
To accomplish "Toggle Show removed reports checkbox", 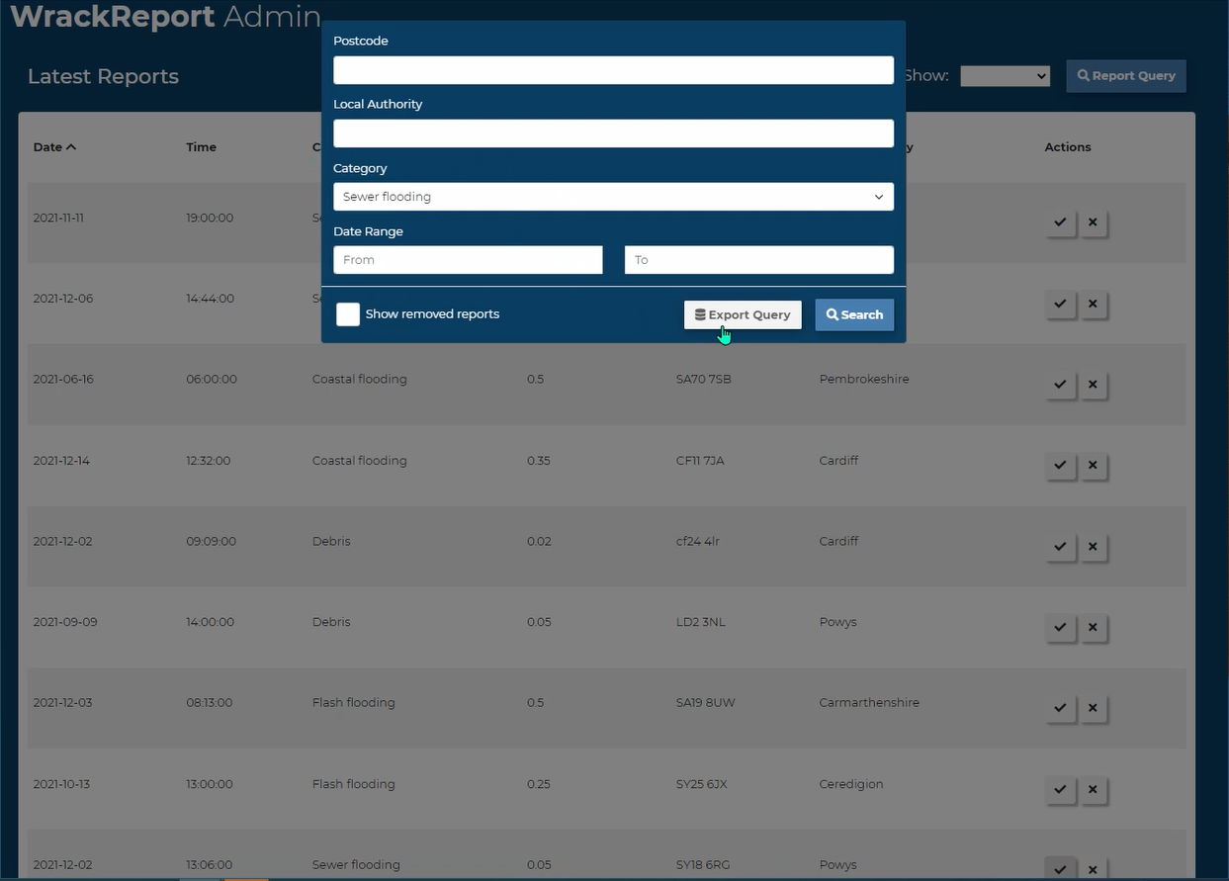I will point(348,314).
